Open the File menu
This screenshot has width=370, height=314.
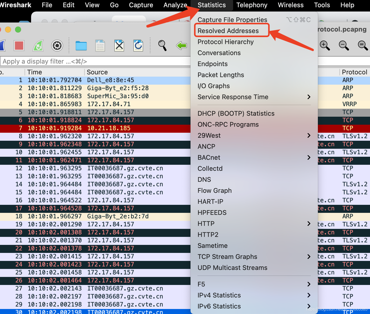tap(47, 5)
